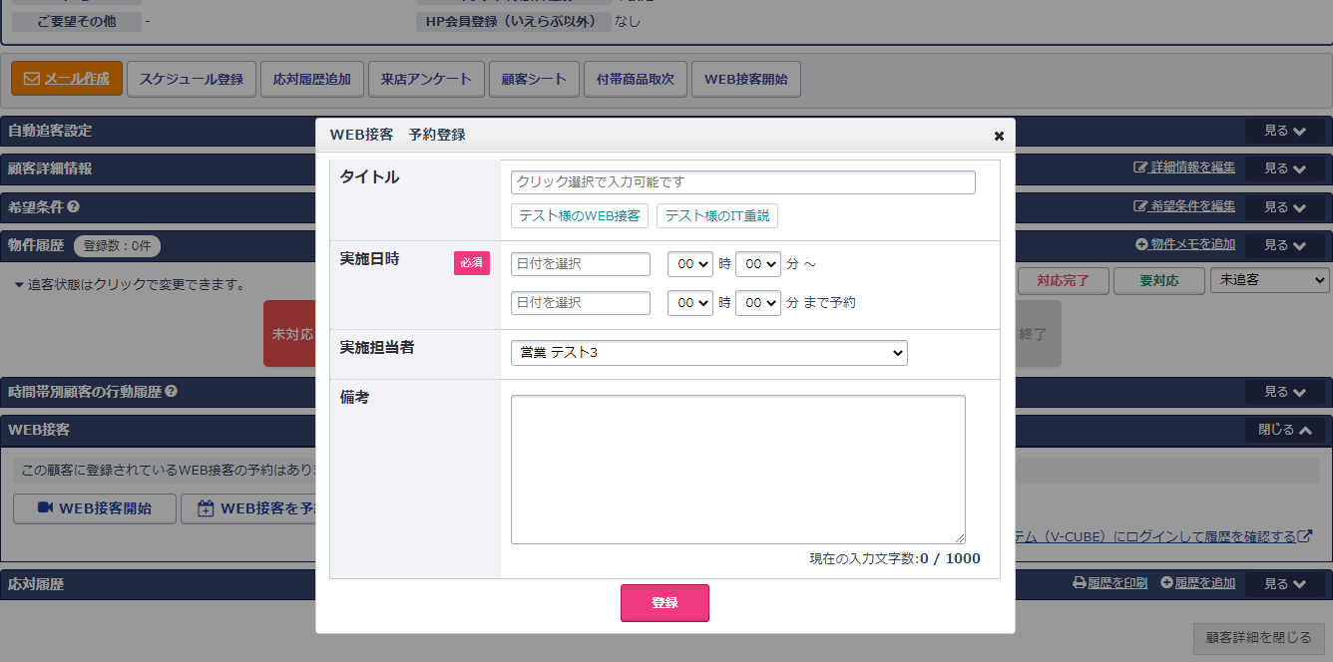Open 実施担当者 dropdown showing 営業 テスト3
The height and width of the screenshot is (662, 1333).
(708, 353)
